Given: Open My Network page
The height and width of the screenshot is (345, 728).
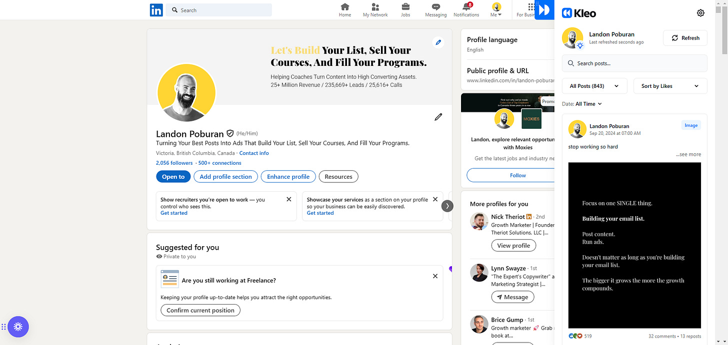Looking at the screenshot, I should pos(375,10).
